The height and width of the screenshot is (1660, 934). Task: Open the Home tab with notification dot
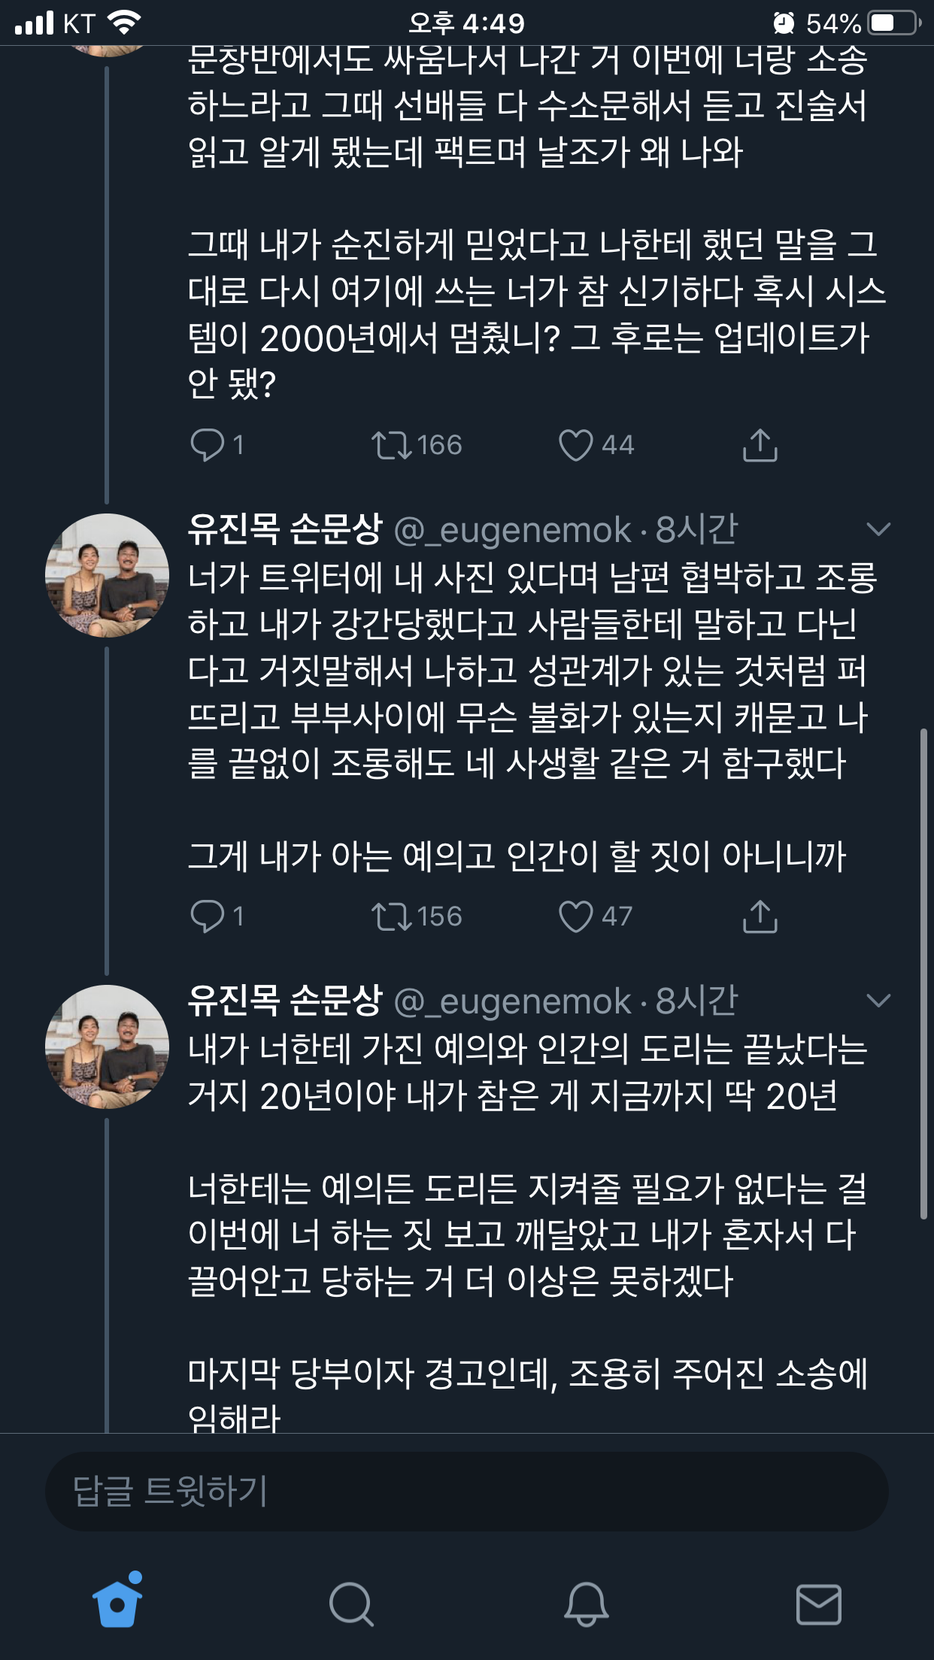click(x=117, y=1603)
